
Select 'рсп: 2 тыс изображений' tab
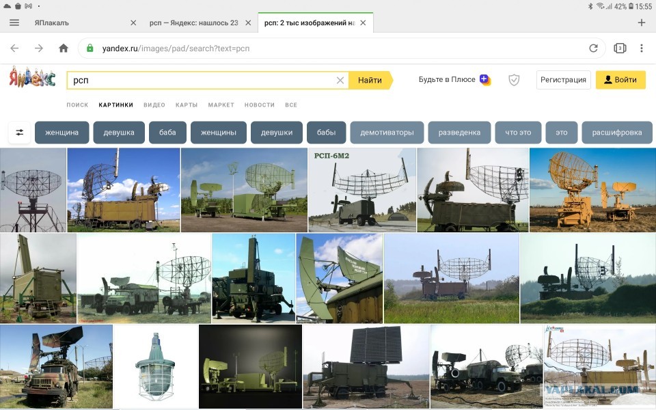310,23
